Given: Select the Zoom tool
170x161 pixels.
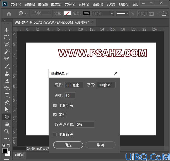Looking at the screenshot, I should (x=7, y=131).
